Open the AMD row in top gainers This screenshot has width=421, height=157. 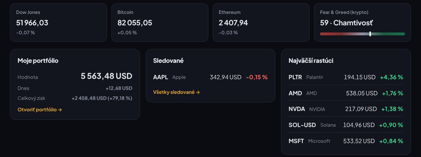pos(346,93)
